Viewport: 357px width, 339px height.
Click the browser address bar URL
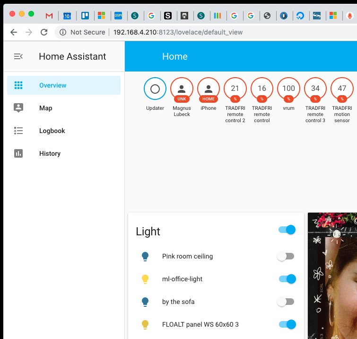pos(179,32)
